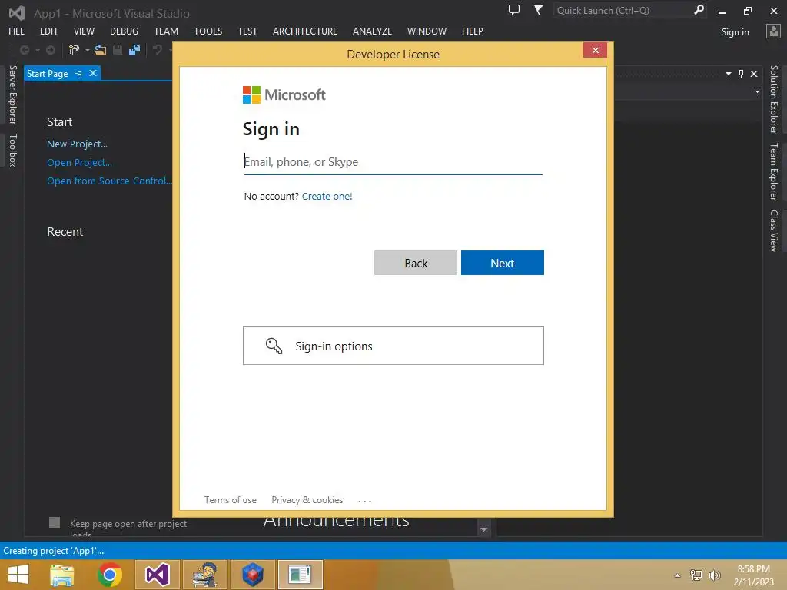Open File Explorer from the taskbar
The height and width of the screenshot is (590, 787).
pyautogui.click(x=62, y=575)
